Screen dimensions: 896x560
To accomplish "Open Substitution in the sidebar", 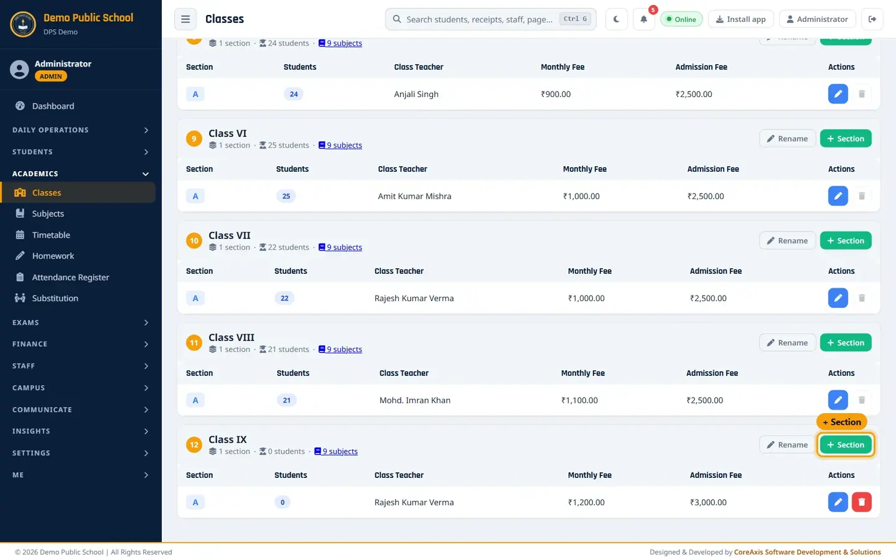I will pos(78,298).
